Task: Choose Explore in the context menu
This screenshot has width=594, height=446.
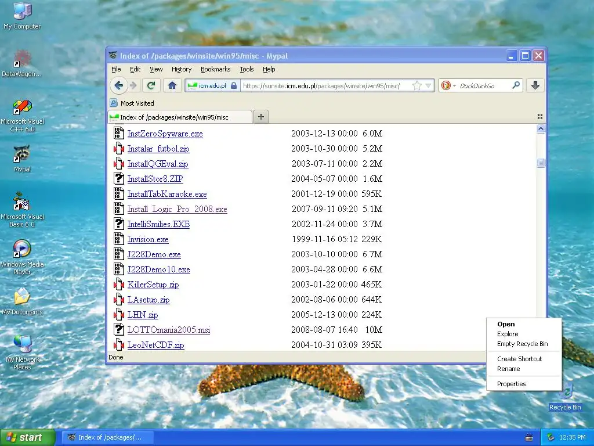Action: point(508,334)
